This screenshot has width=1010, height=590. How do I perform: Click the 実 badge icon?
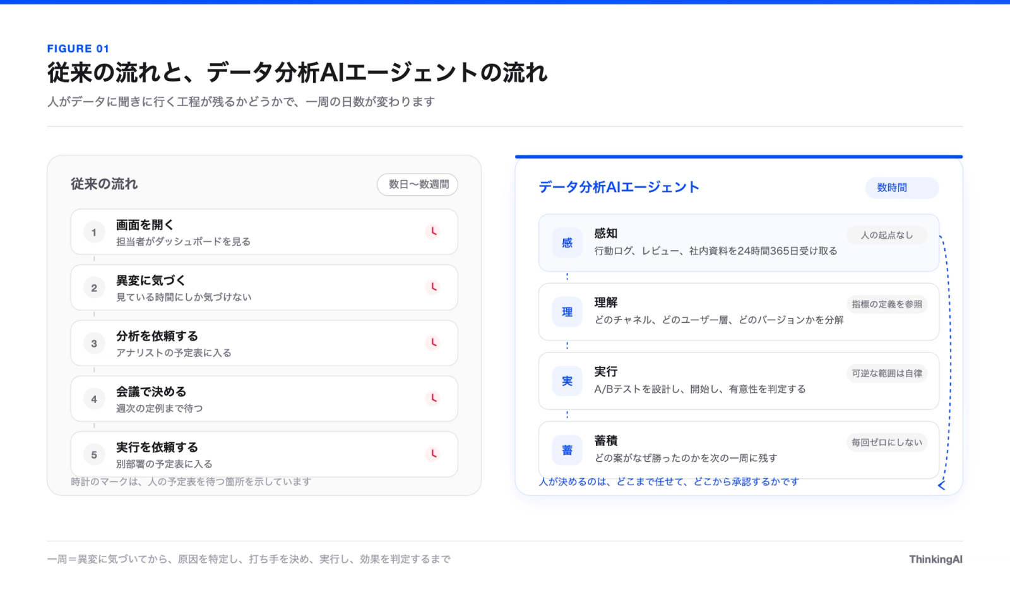click(567, 381)
